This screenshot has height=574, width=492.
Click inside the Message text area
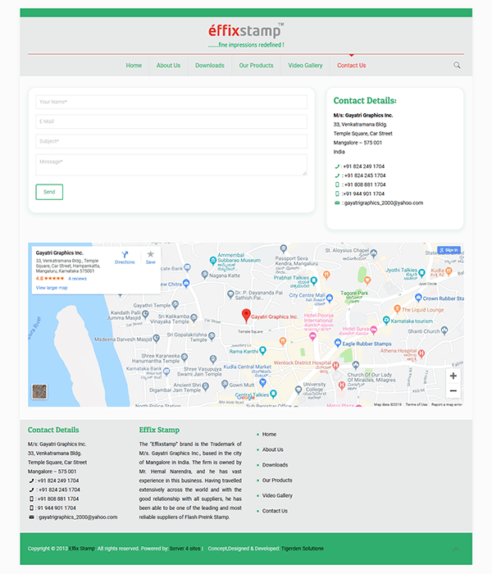171,165
